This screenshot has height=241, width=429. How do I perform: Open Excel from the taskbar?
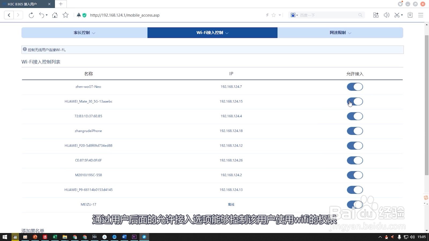tap(55, 237)
